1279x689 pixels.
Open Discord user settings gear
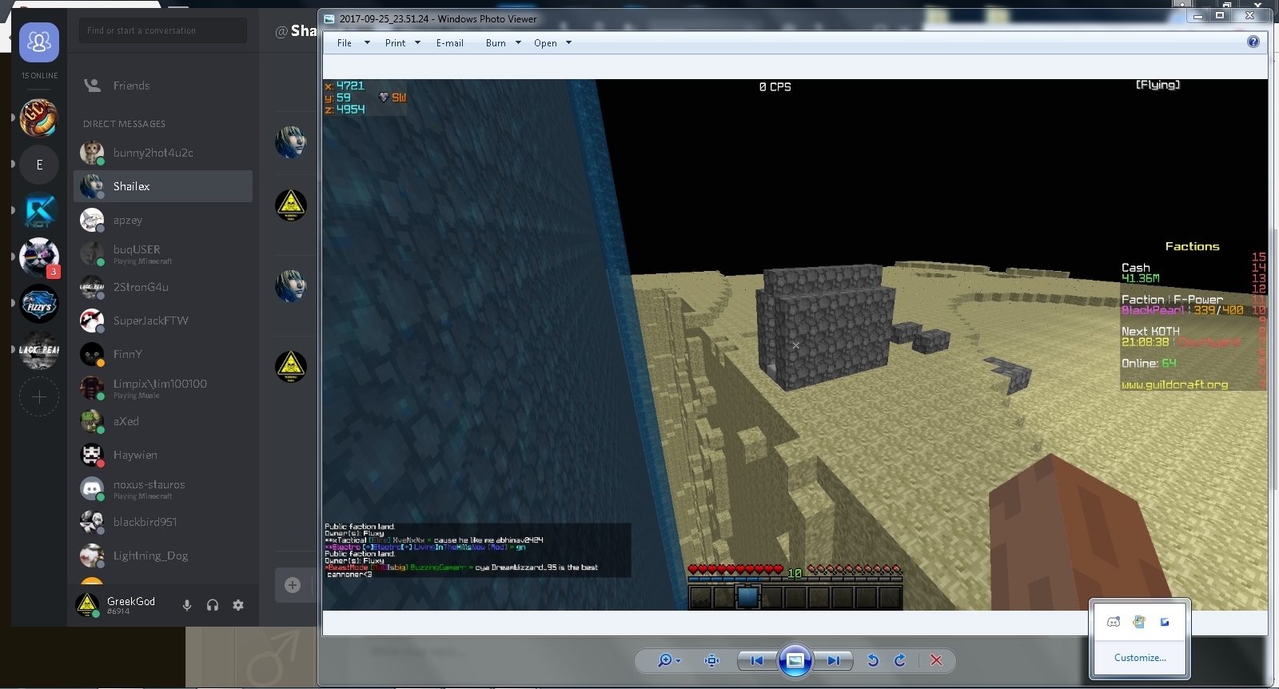(x=238, y=605)
